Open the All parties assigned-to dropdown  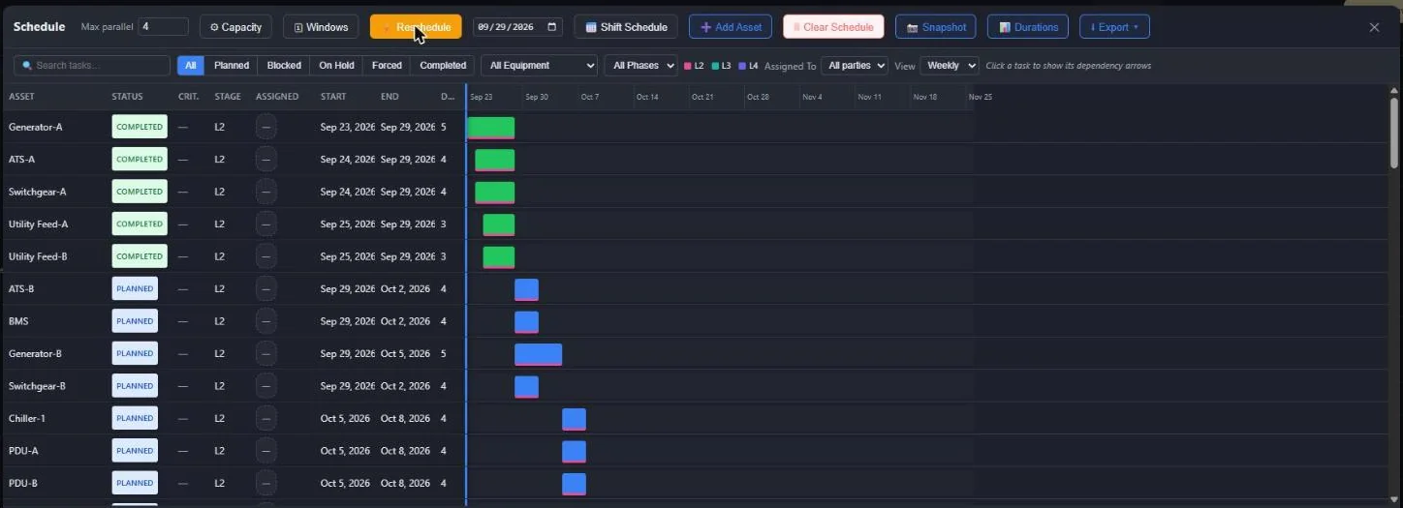coord(854,66)
